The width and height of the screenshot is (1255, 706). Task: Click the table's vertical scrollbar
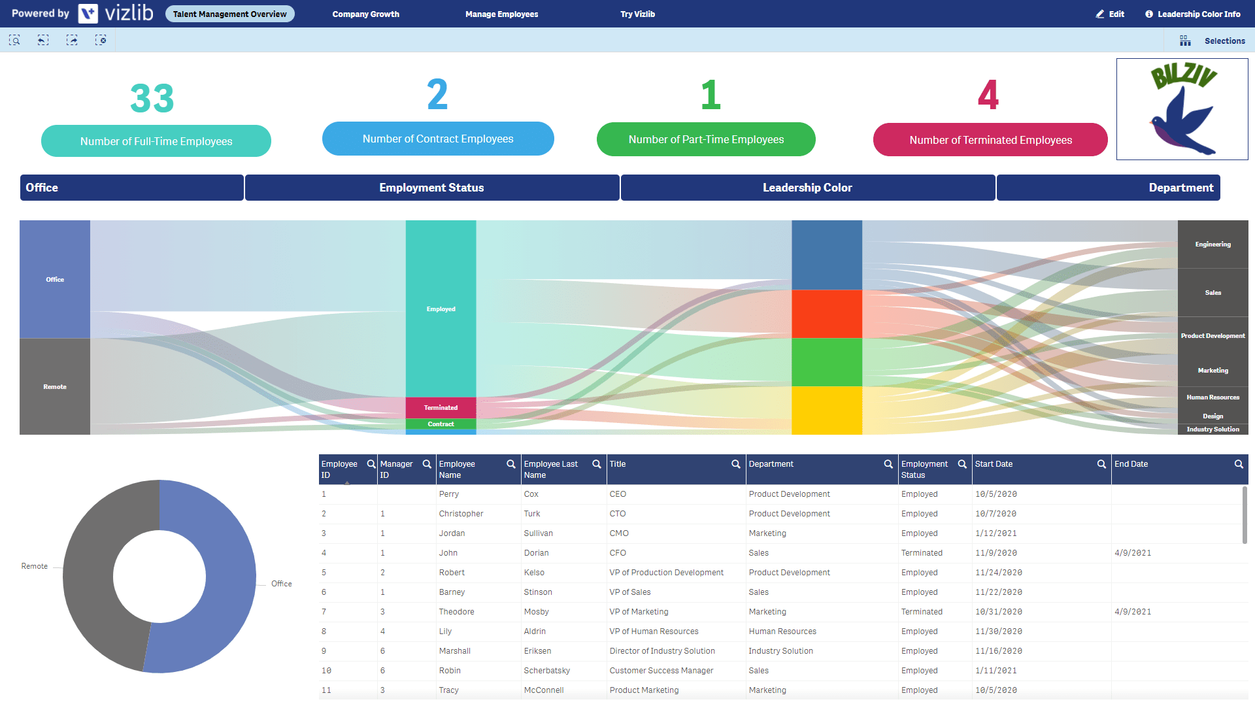tap(1244, 514)
